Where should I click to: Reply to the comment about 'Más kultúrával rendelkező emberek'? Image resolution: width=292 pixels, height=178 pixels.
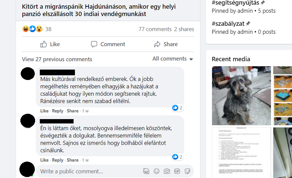[x=58, y=111]
